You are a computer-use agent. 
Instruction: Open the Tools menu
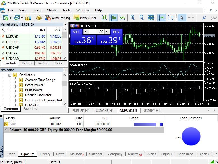pyautogui.click(x=66, y=10)
